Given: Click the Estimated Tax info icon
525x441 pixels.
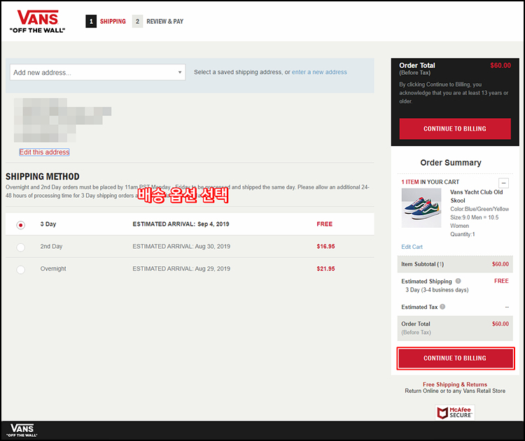Looking at the screenshot, I should [x=442, y=307].
